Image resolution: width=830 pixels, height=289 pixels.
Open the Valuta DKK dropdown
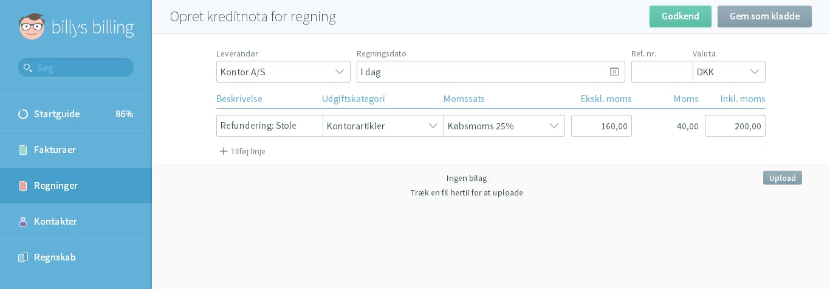coord(729,72)
